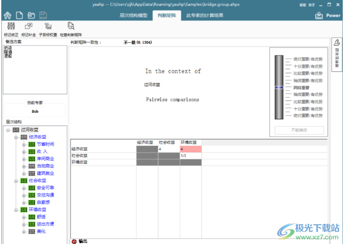Click the 标记补全 toolbar icon

pos(28,27)
